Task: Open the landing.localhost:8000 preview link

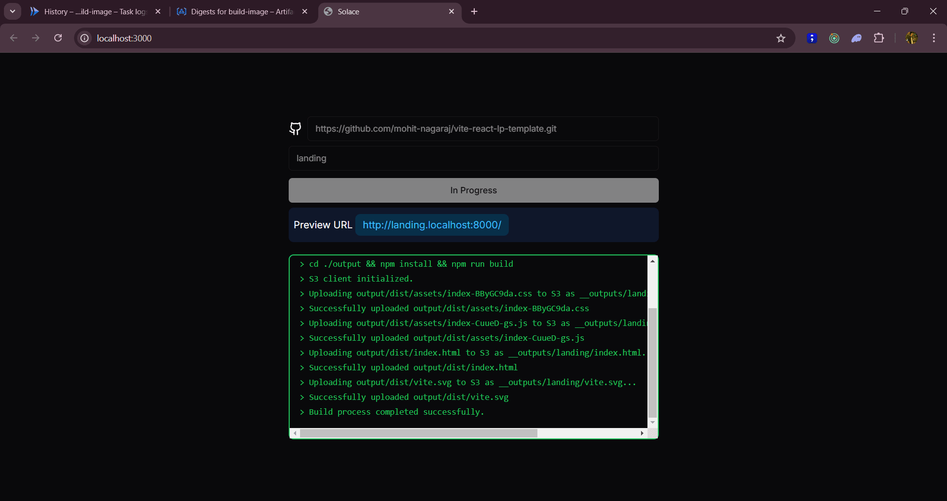Action: point(432,225)
